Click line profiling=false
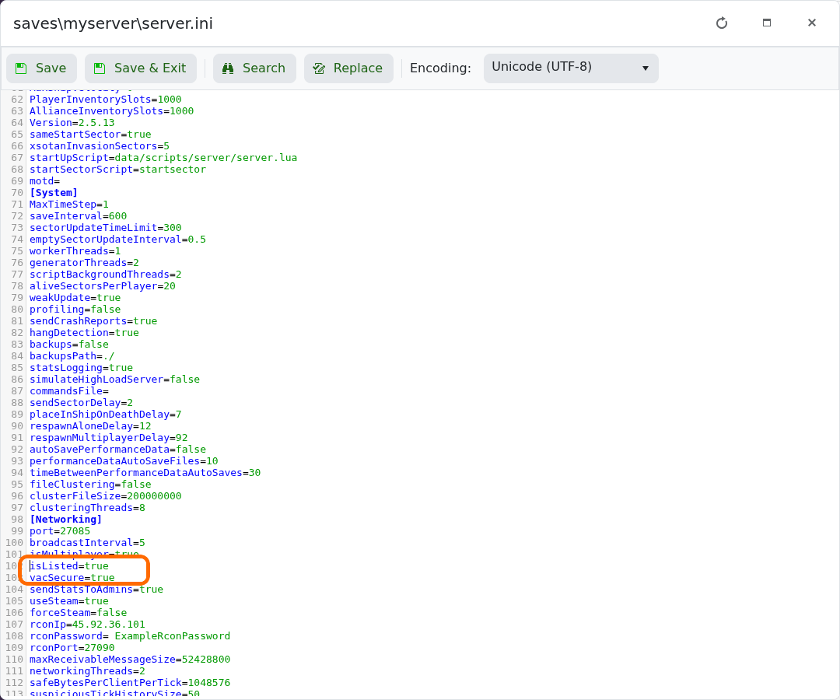Screen dimensions: 840x700 click(75, 310)
